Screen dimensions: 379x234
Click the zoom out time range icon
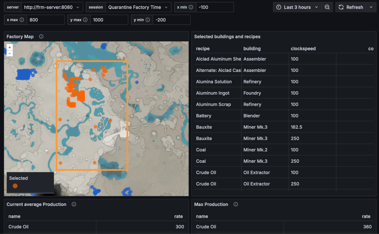tap(327, 7)
